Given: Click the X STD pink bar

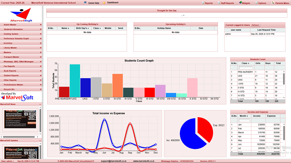Looking at the screenshot, I should [x=192, y=88].
